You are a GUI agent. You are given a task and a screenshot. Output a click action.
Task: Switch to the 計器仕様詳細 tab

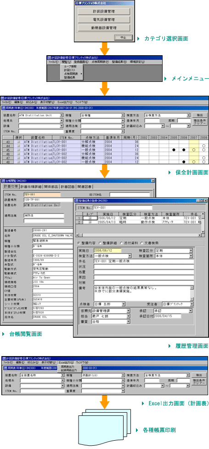click(x=31, y=187)
